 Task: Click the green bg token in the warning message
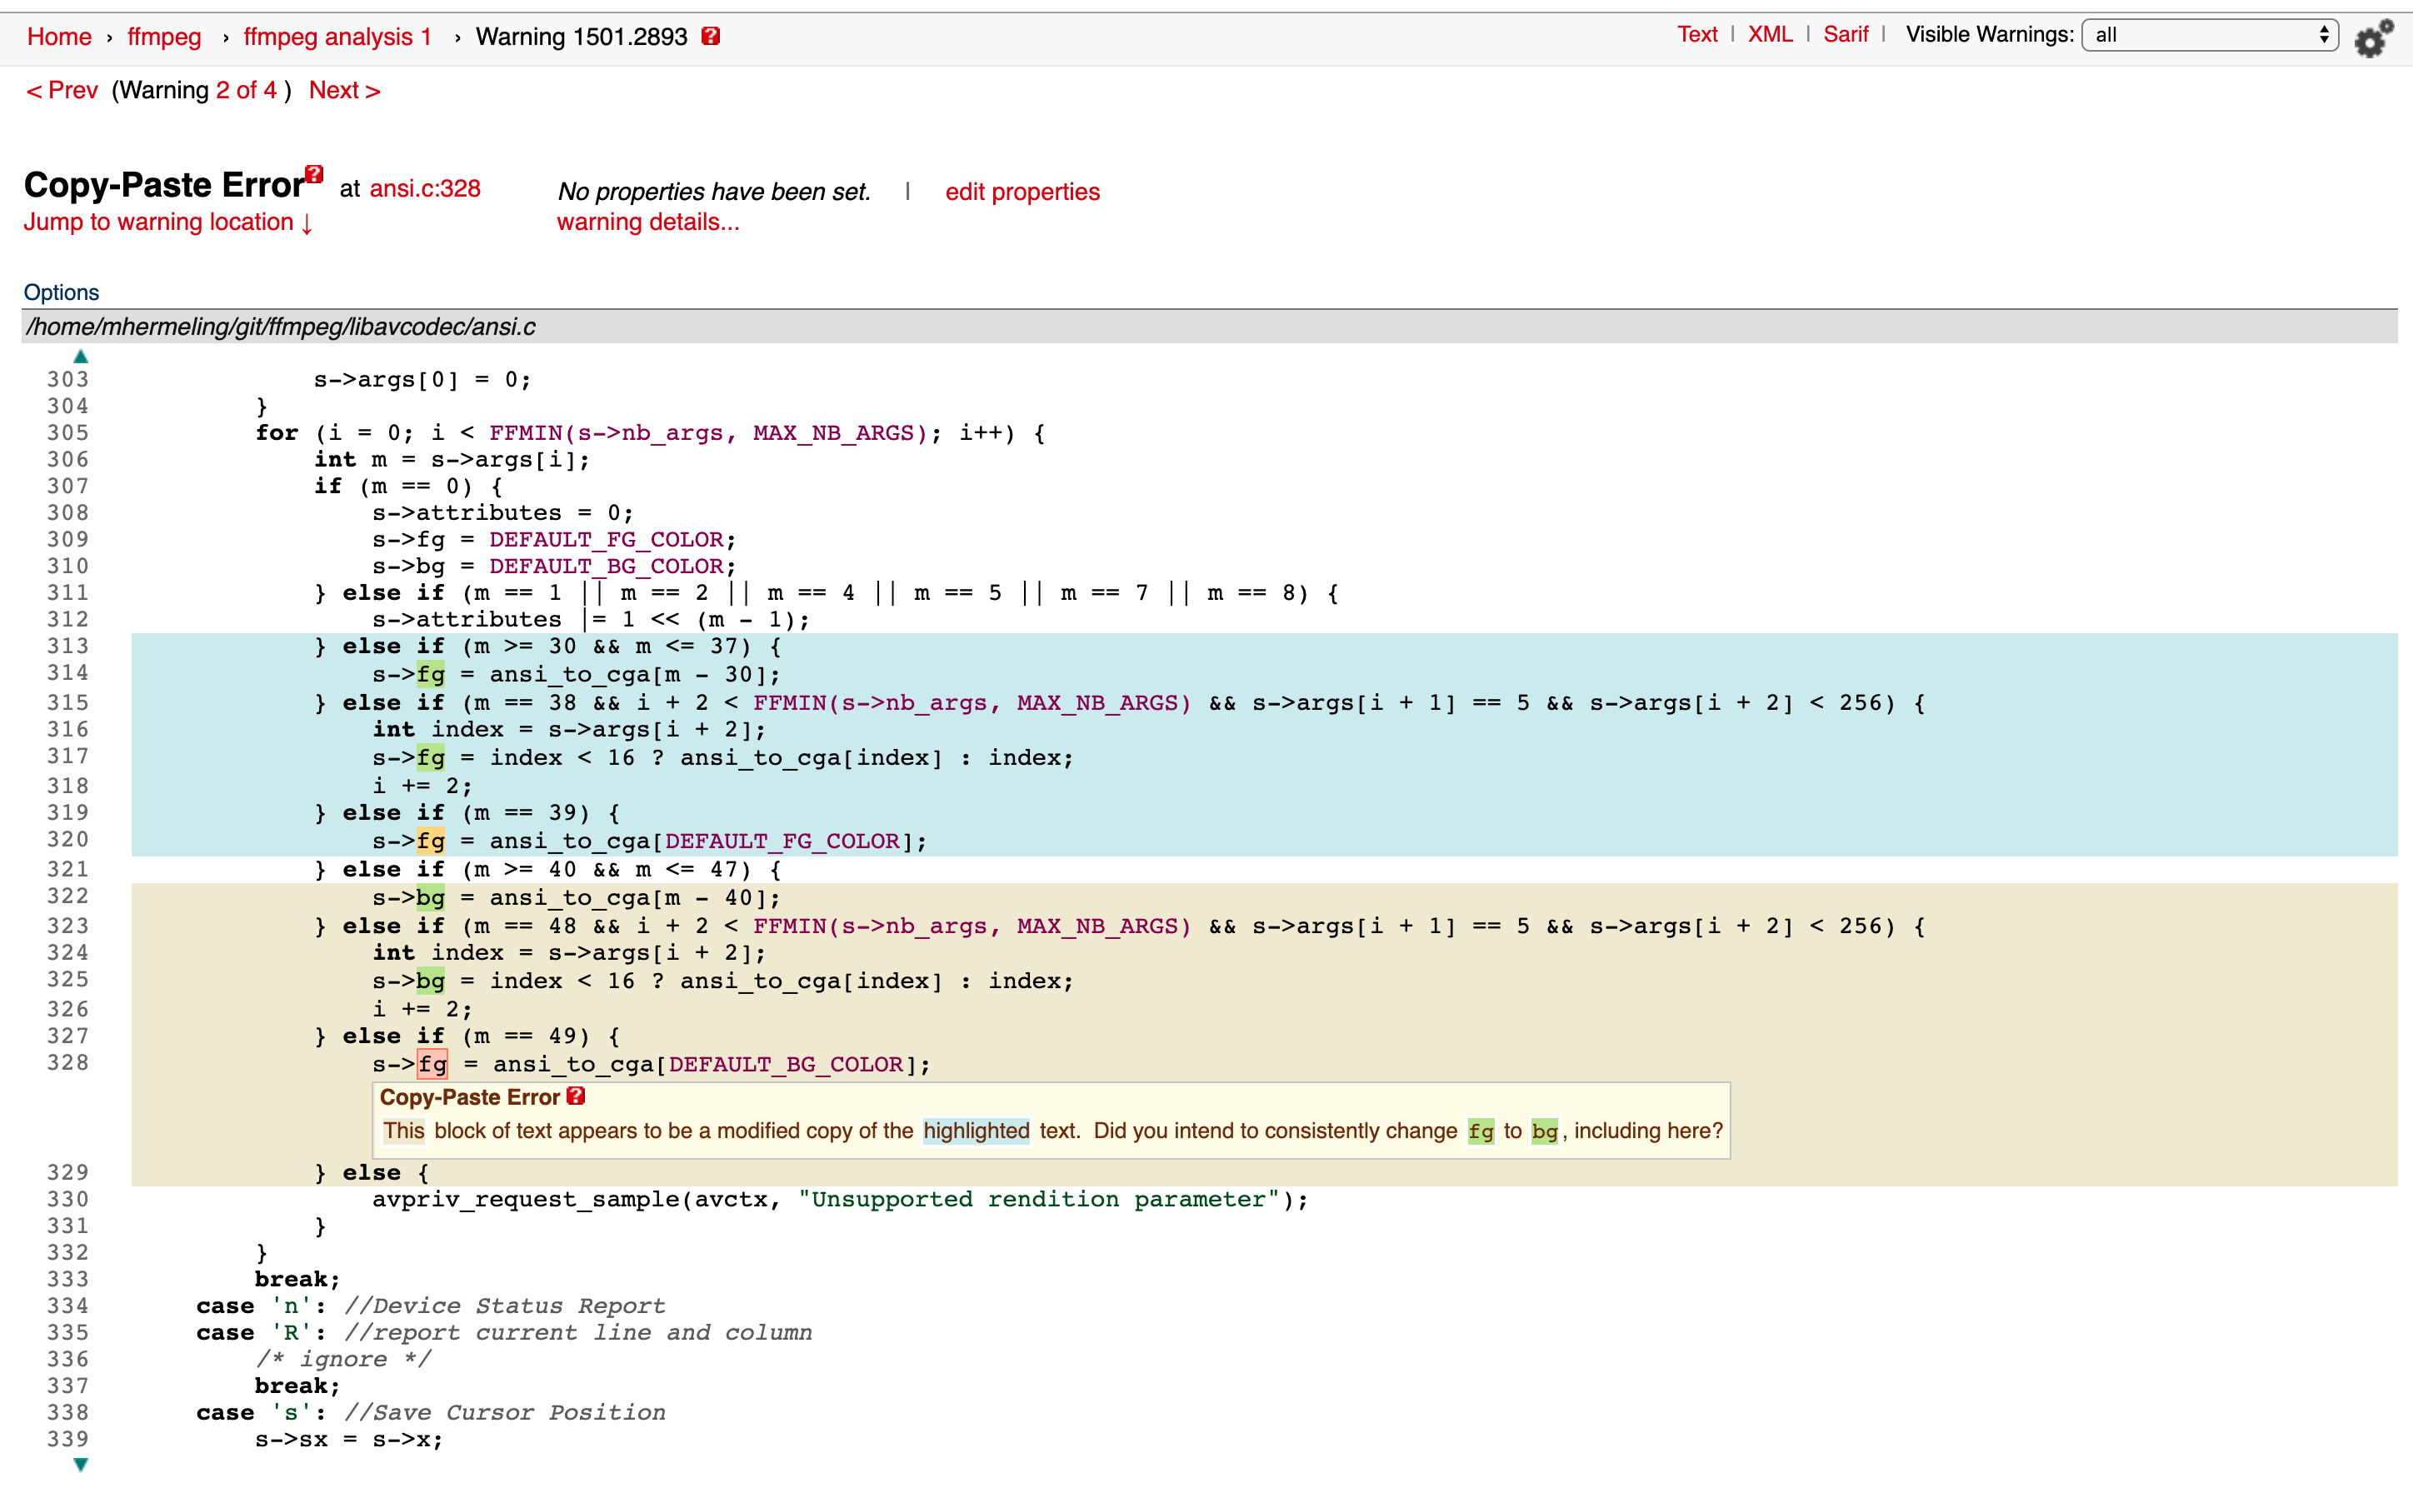[1545, 1131]
